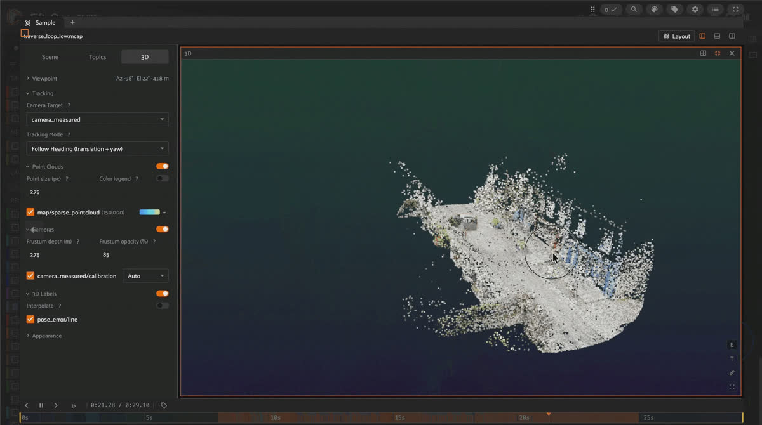Select the measure ruler tool in the viewport
Viewport: 762px width, 425px height.
732,373
